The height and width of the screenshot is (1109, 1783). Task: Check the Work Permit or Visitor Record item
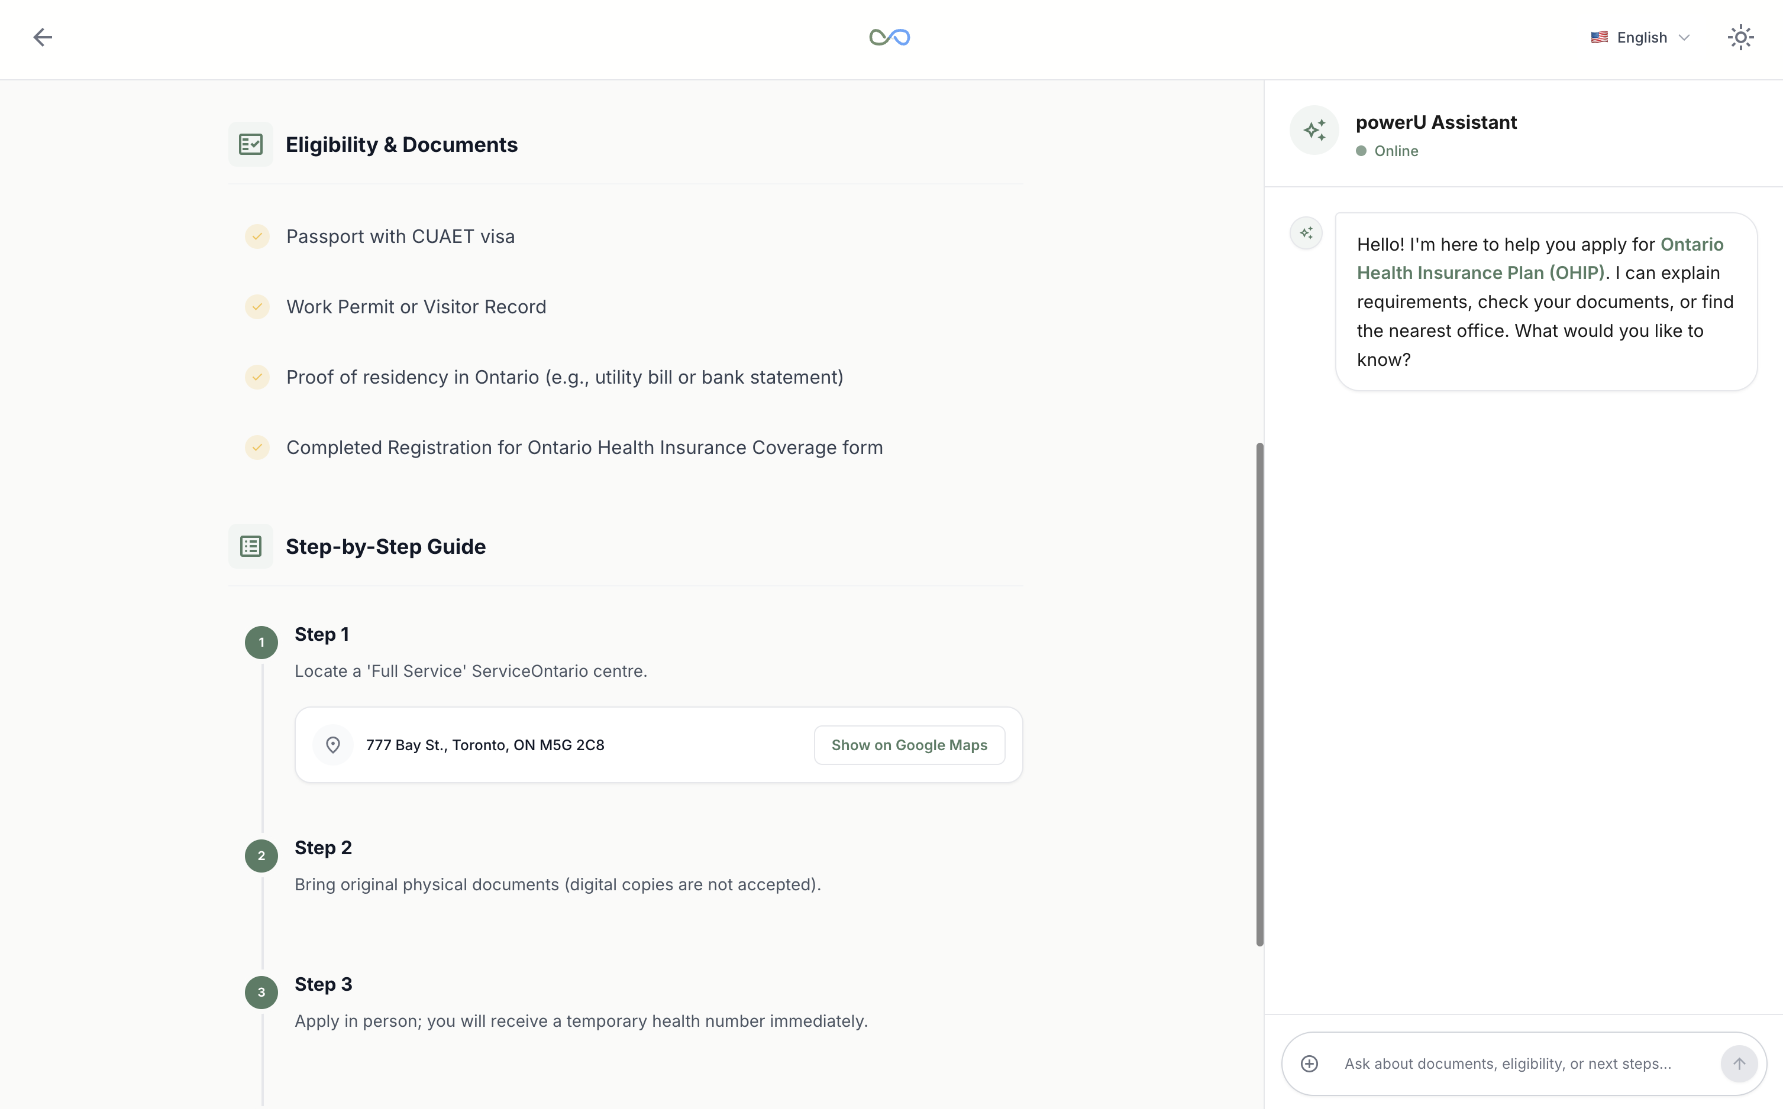click(257, 307)
